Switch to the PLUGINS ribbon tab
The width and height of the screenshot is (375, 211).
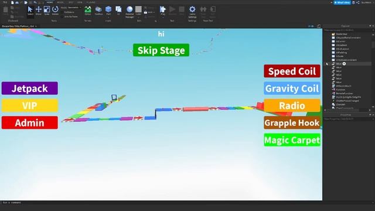click(x=91, y=2)
